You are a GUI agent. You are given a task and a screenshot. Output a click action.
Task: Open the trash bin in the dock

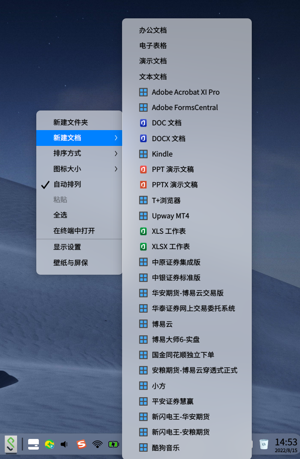coord(264,444)
